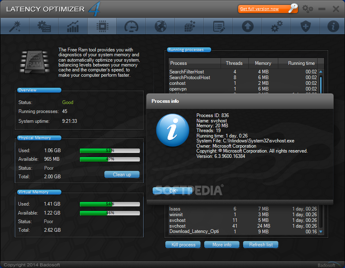345x268 pixels.
Task: Click the Version: 6.3.9600.16384 line
Action: pos(221,156)
